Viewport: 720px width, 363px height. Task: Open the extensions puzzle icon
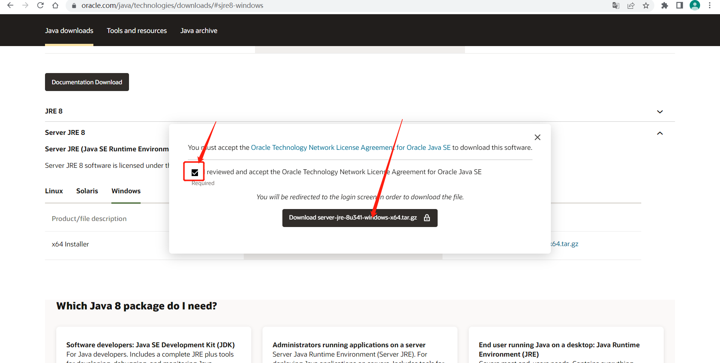click(664, 5)
